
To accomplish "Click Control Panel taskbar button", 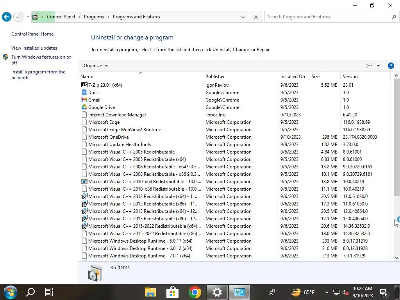I will 239,292.
